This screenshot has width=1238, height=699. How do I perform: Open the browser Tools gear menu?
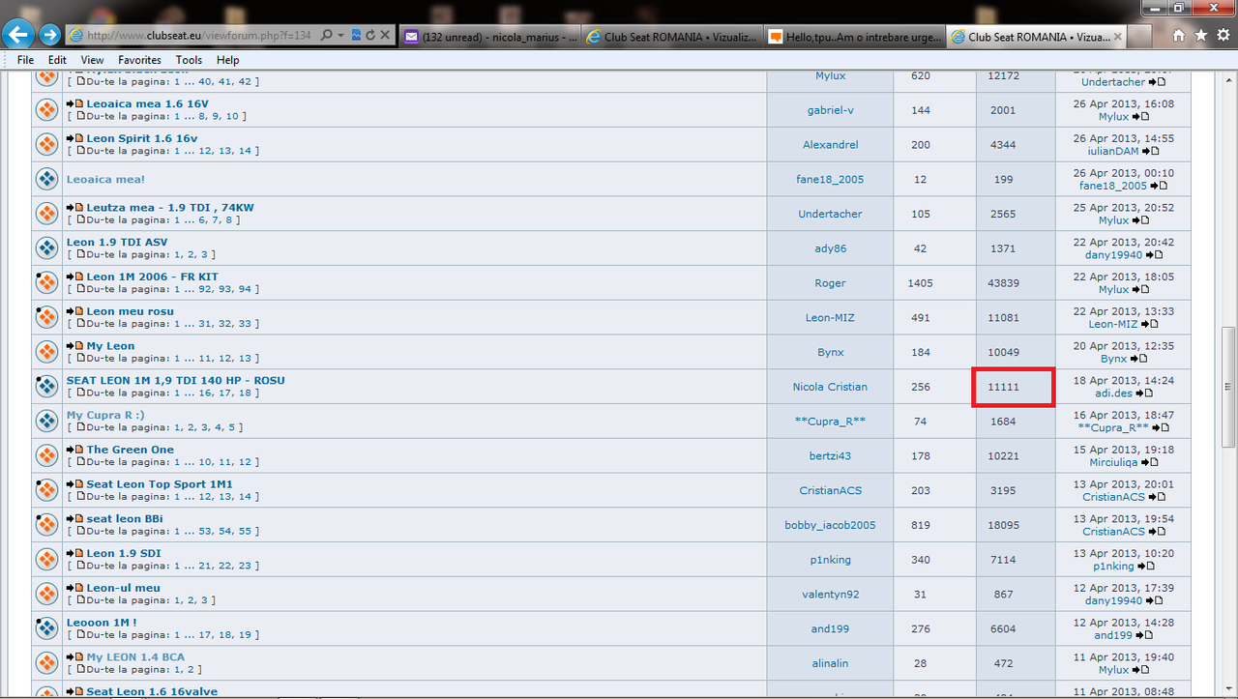(x=1223, y=35)
